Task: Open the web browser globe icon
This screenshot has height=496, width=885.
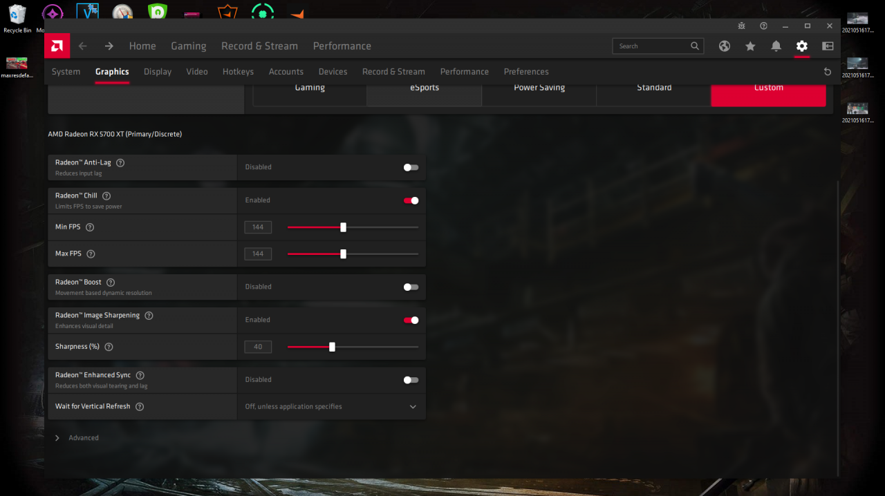Action: pos(725,46)
